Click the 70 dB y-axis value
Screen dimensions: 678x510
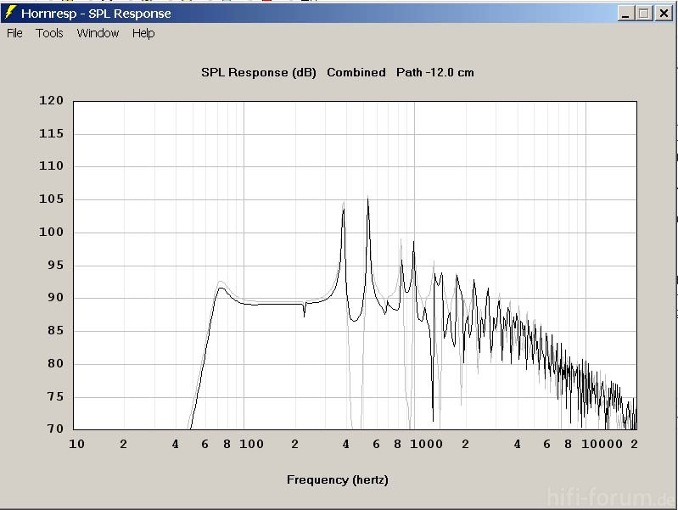pos(55,429)
